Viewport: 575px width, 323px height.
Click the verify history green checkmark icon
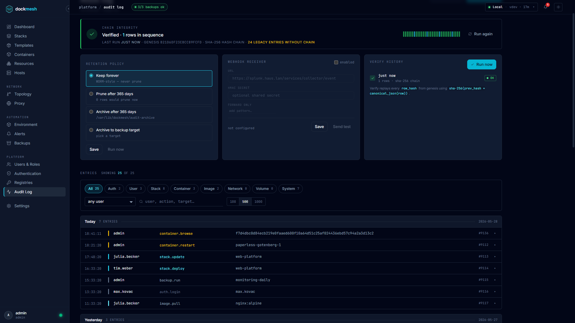(373, 78)
